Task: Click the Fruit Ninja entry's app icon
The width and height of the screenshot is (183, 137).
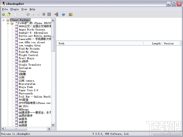Action: click(x=16, y=58)
